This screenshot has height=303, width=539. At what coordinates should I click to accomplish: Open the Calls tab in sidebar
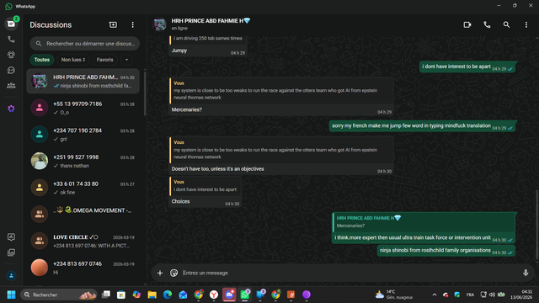pos(11,40)
